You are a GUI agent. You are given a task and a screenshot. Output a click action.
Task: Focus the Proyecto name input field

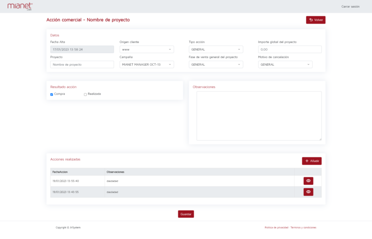(82, 64)
